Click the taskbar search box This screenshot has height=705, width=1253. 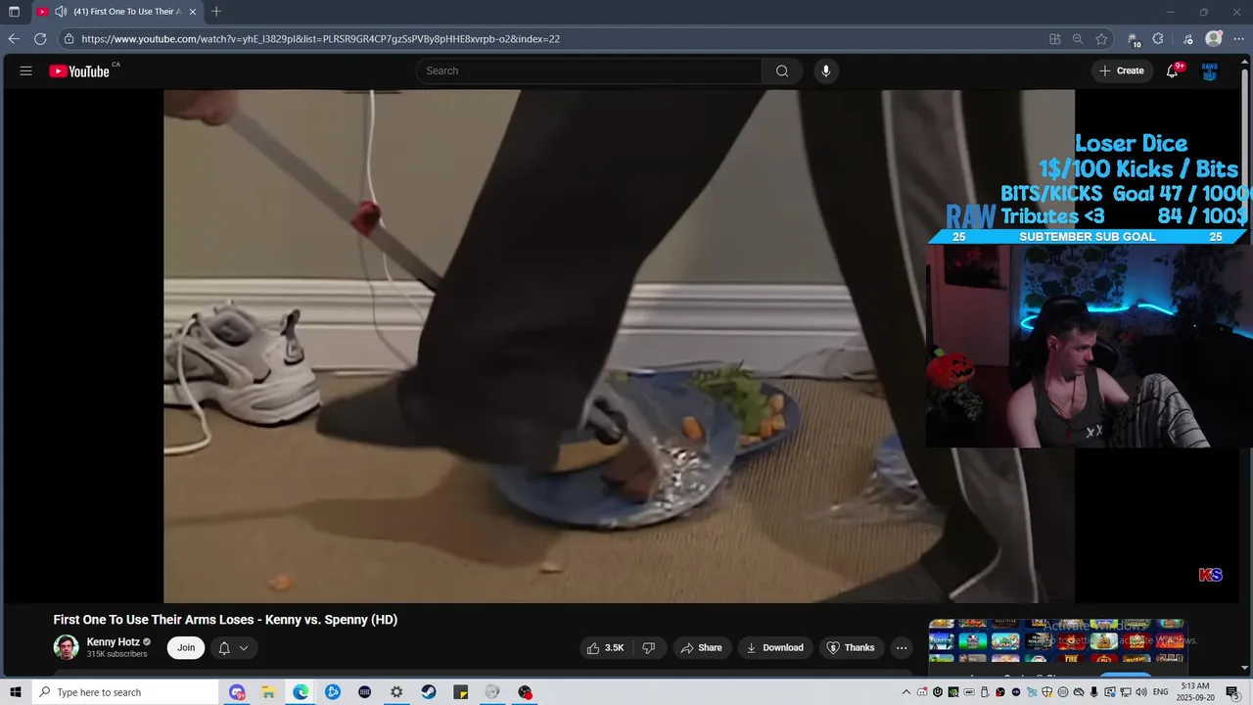coord(126,692)
